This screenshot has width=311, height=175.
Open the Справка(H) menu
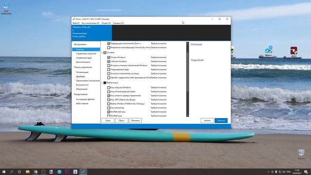[x=119, y=23]
